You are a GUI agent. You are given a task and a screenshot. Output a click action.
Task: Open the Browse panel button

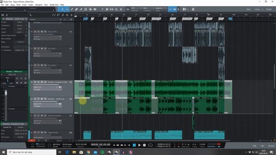pos(271,146)
